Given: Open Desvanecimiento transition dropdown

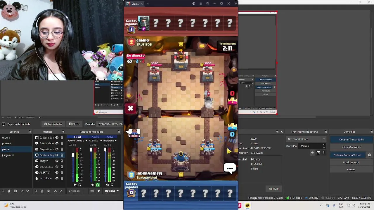Looking at the screenshot, I should point(307,139).
